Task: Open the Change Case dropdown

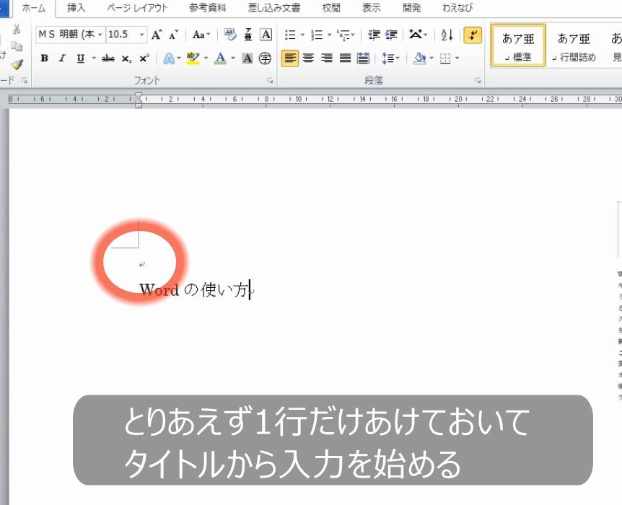Action: pos(201,35)
